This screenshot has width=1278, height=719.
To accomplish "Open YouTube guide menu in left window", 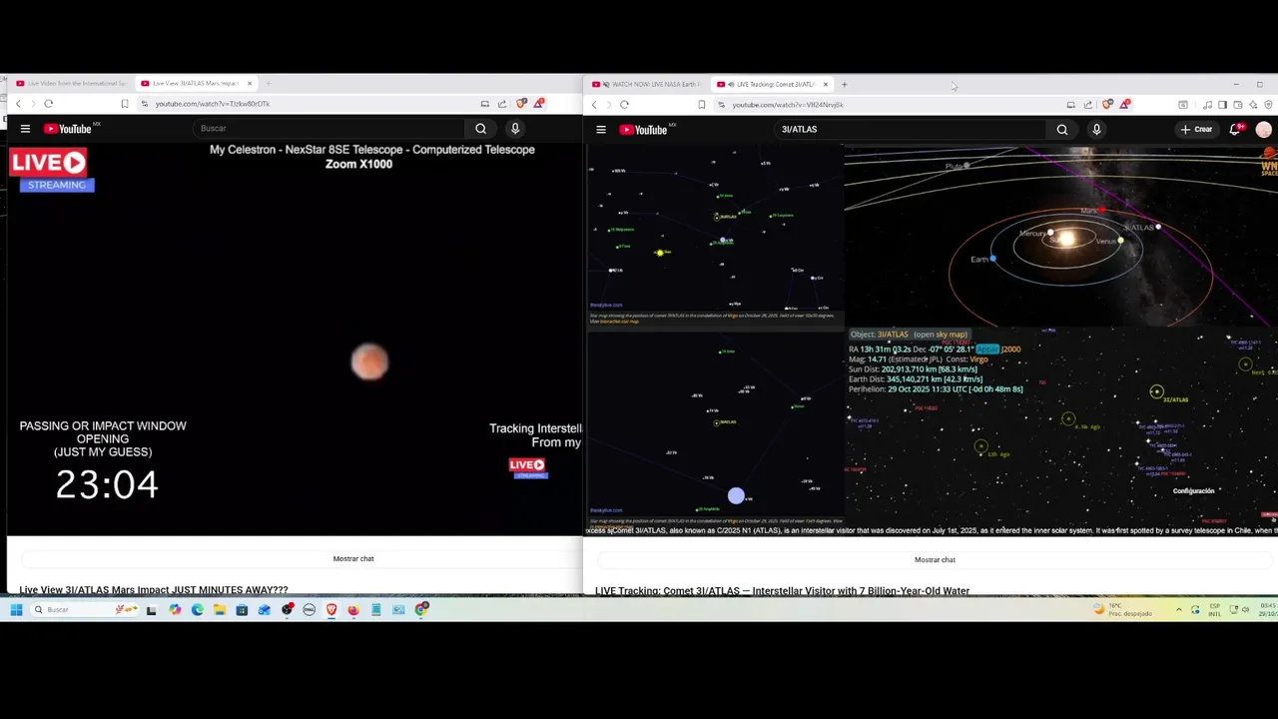I will (25, 129).
